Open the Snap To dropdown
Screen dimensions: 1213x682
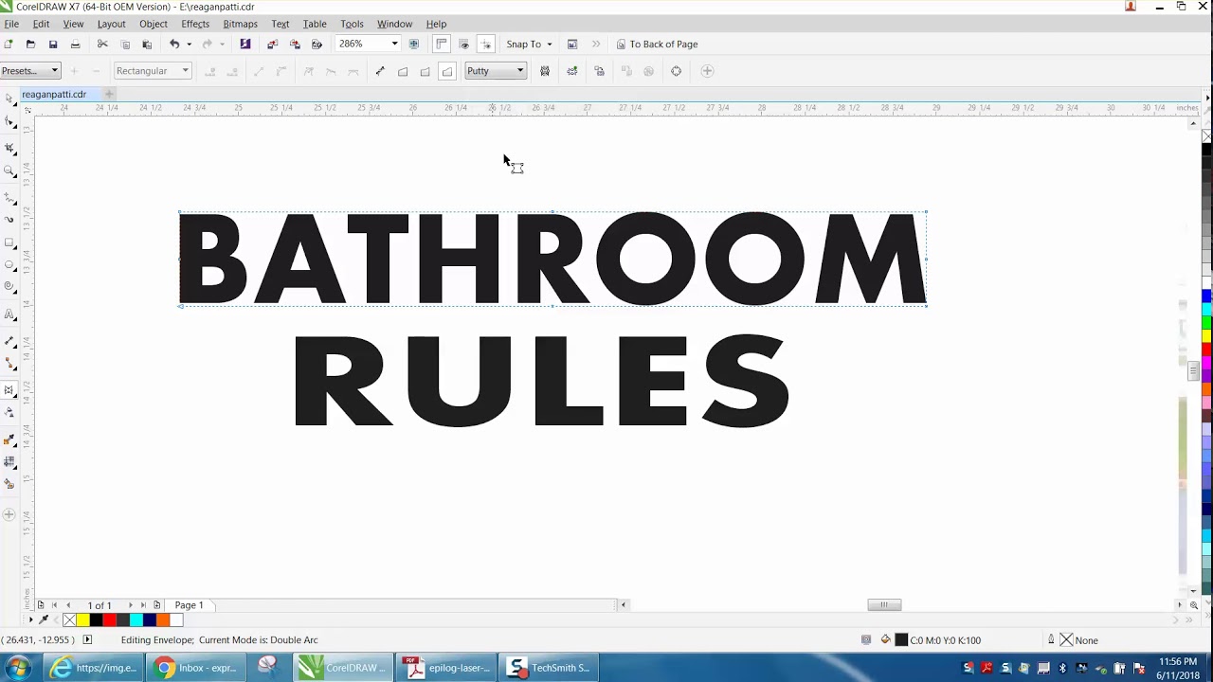click(529, 45)
